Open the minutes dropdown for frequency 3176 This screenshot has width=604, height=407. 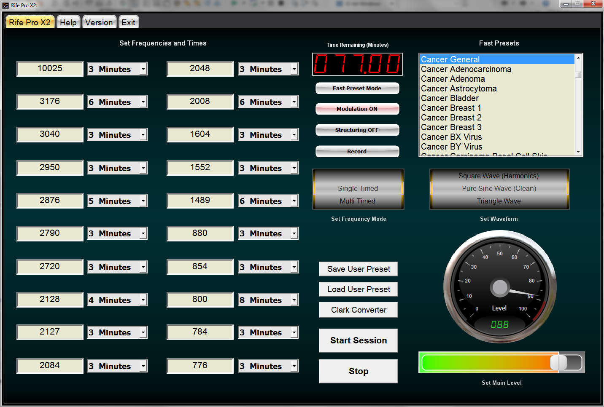(x=143, y=102)
